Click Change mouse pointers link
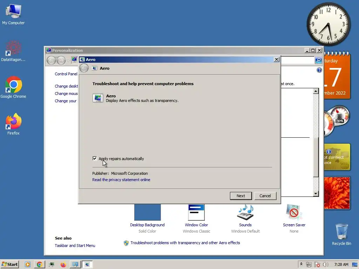The image size is (359, 269). tap(66, 94)
